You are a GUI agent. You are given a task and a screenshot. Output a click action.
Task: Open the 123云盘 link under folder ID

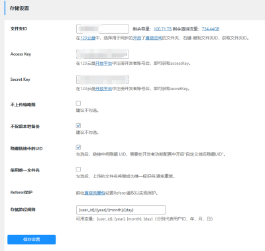(x=87, y=38)
